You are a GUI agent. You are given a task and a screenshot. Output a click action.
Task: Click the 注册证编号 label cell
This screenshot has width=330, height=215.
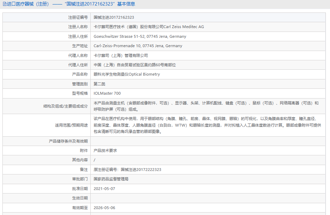46,17
